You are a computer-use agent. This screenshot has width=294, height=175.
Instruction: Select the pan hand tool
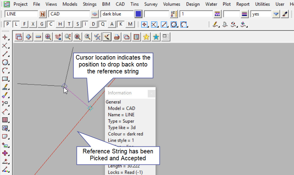pos(58,37)
